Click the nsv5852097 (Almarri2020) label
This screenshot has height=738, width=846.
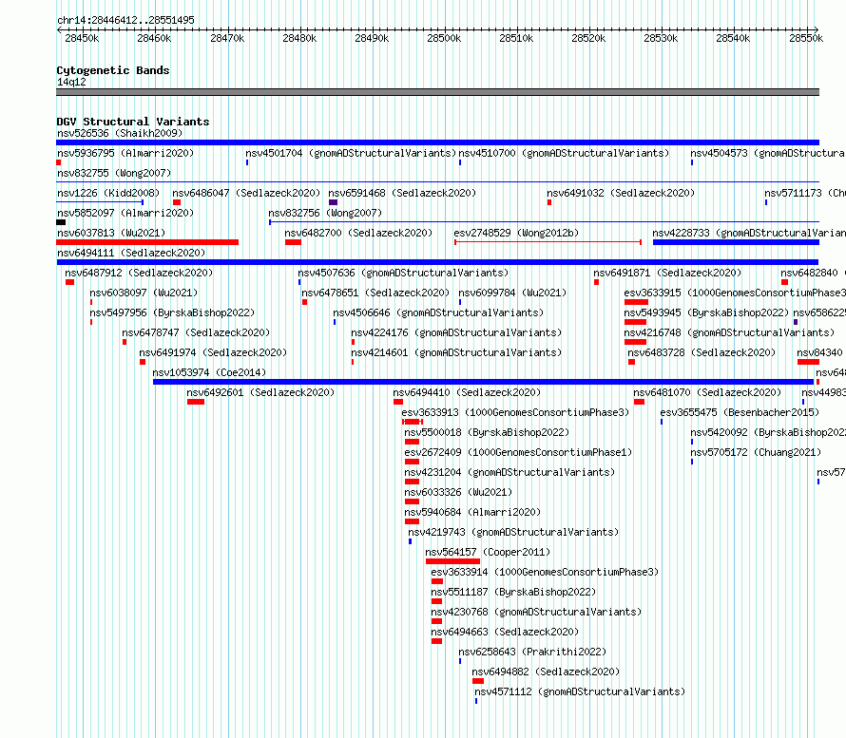tap(125, 213)
